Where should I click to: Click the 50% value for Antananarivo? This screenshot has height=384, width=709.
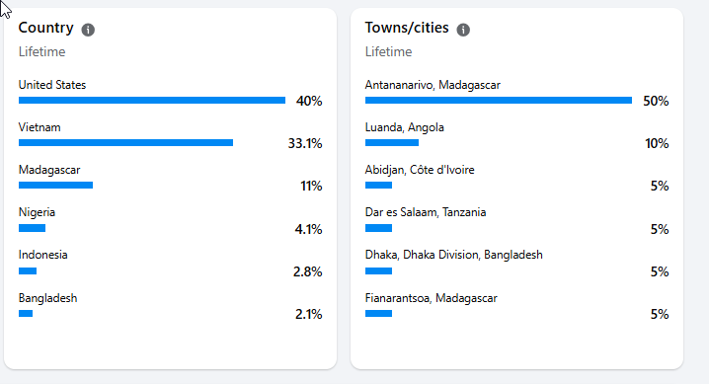[656, 101]
